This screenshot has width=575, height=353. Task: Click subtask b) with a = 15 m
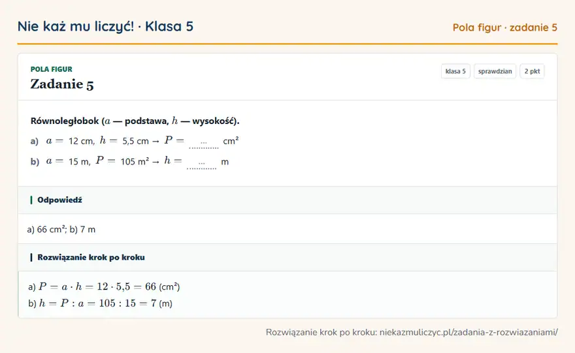pyautogui.click(x=129, y=161)
